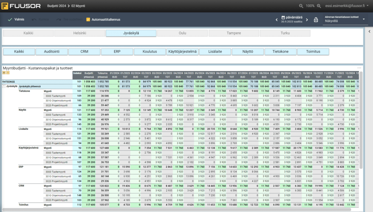The width and height of the screenshot is (373, 212).
Task: Click the zoom out magnifier icon
Action: click(x=301, y=6)
